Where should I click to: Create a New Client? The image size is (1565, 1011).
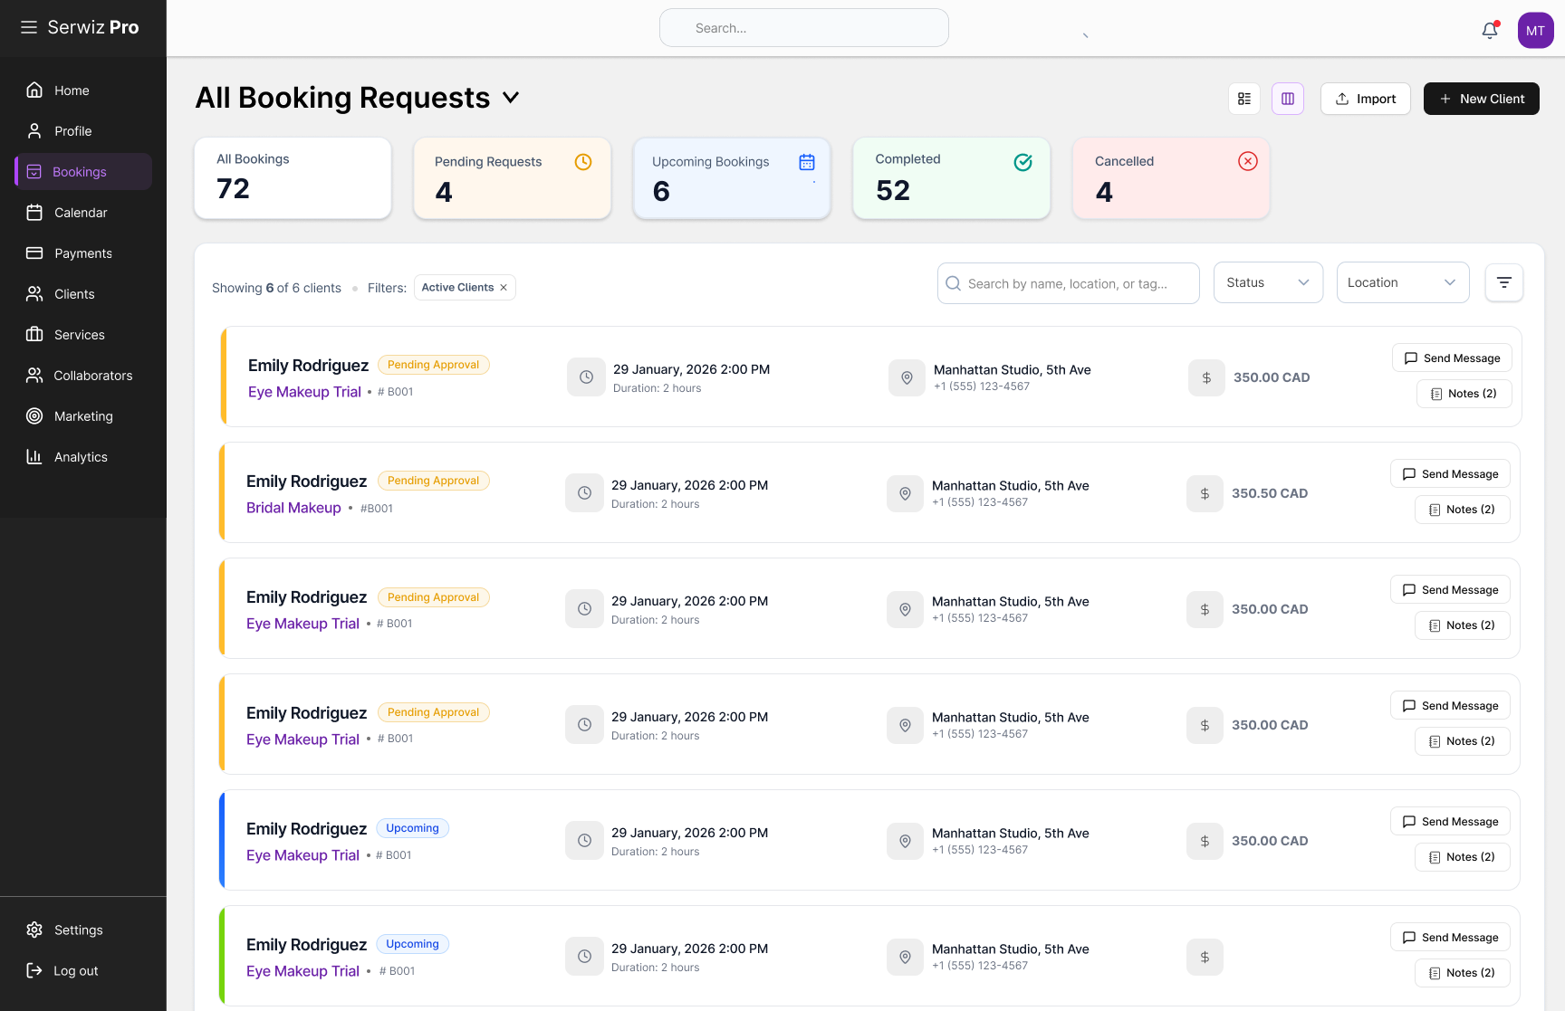coord(1482,99)
